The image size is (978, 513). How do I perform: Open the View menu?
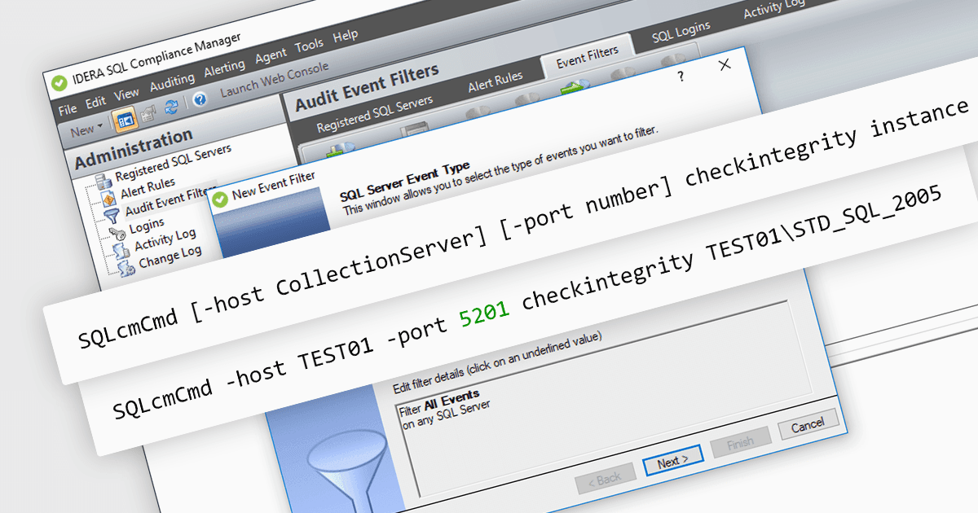pyautogui.click(x=126, y=94)
